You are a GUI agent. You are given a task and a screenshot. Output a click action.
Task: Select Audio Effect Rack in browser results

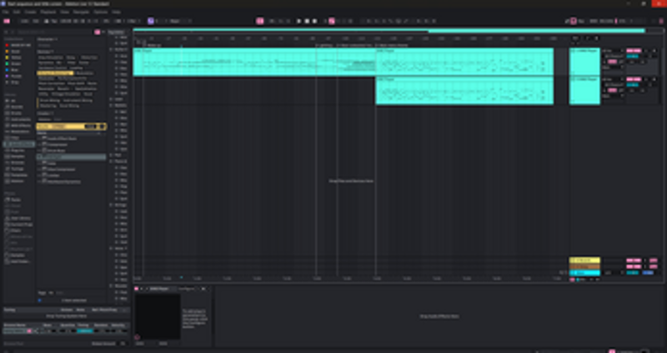point(62,138)
